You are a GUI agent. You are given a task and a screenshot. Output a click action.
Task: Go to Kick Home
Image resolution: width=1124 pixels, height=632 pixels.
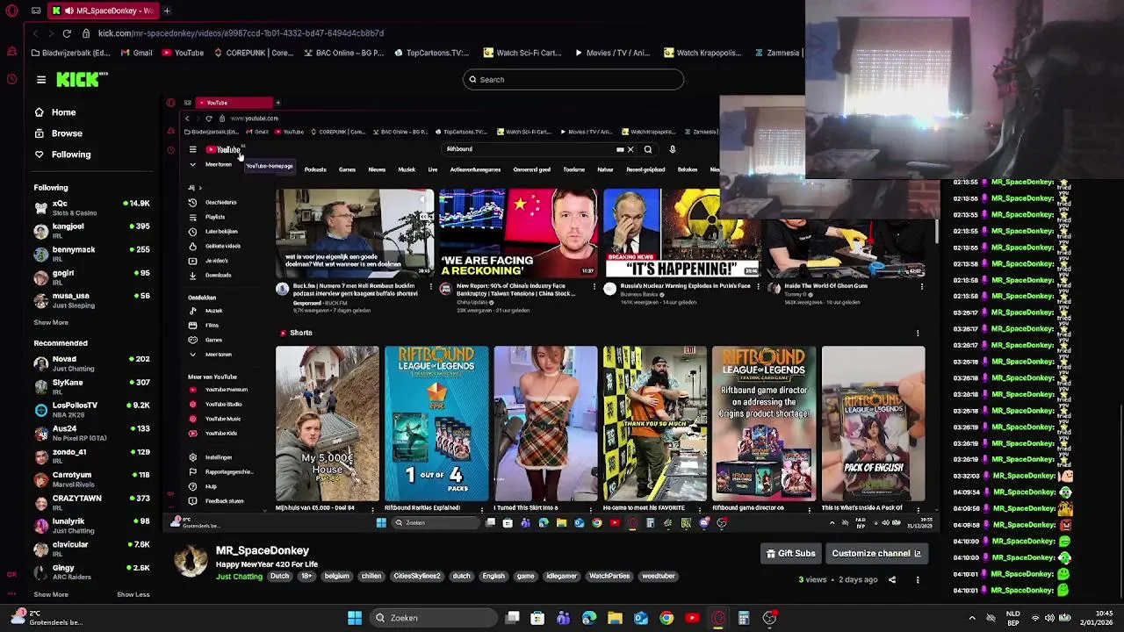(55, 112)
